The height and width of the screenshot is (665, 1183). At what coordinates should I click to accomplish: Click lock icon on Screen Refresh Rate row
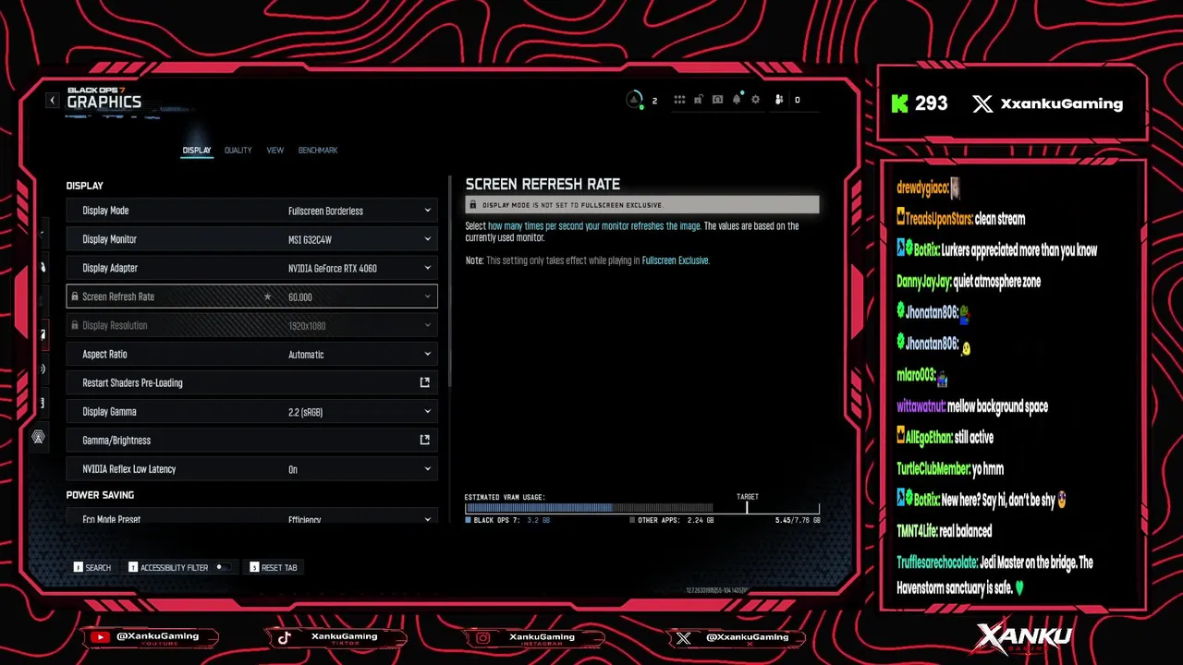[x=75, y=296]
